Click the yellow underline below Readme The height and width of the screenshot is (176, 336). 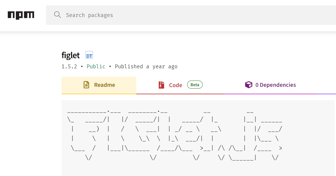[99, 94]
